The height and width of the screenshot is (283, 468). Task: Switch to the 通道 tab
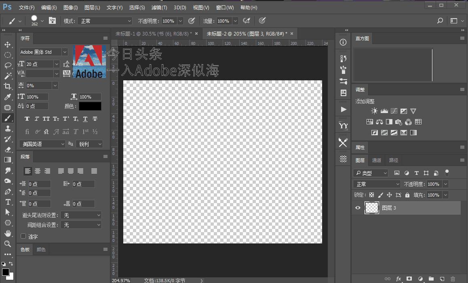point(376,160)
